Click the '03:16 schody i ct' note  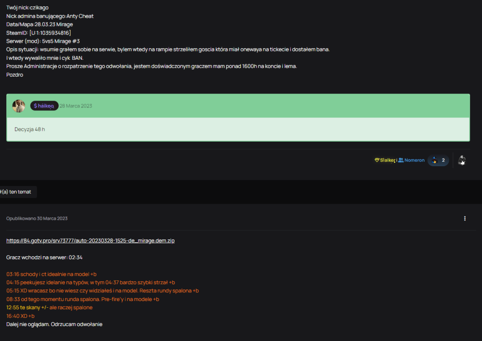[x=52, y=274]
